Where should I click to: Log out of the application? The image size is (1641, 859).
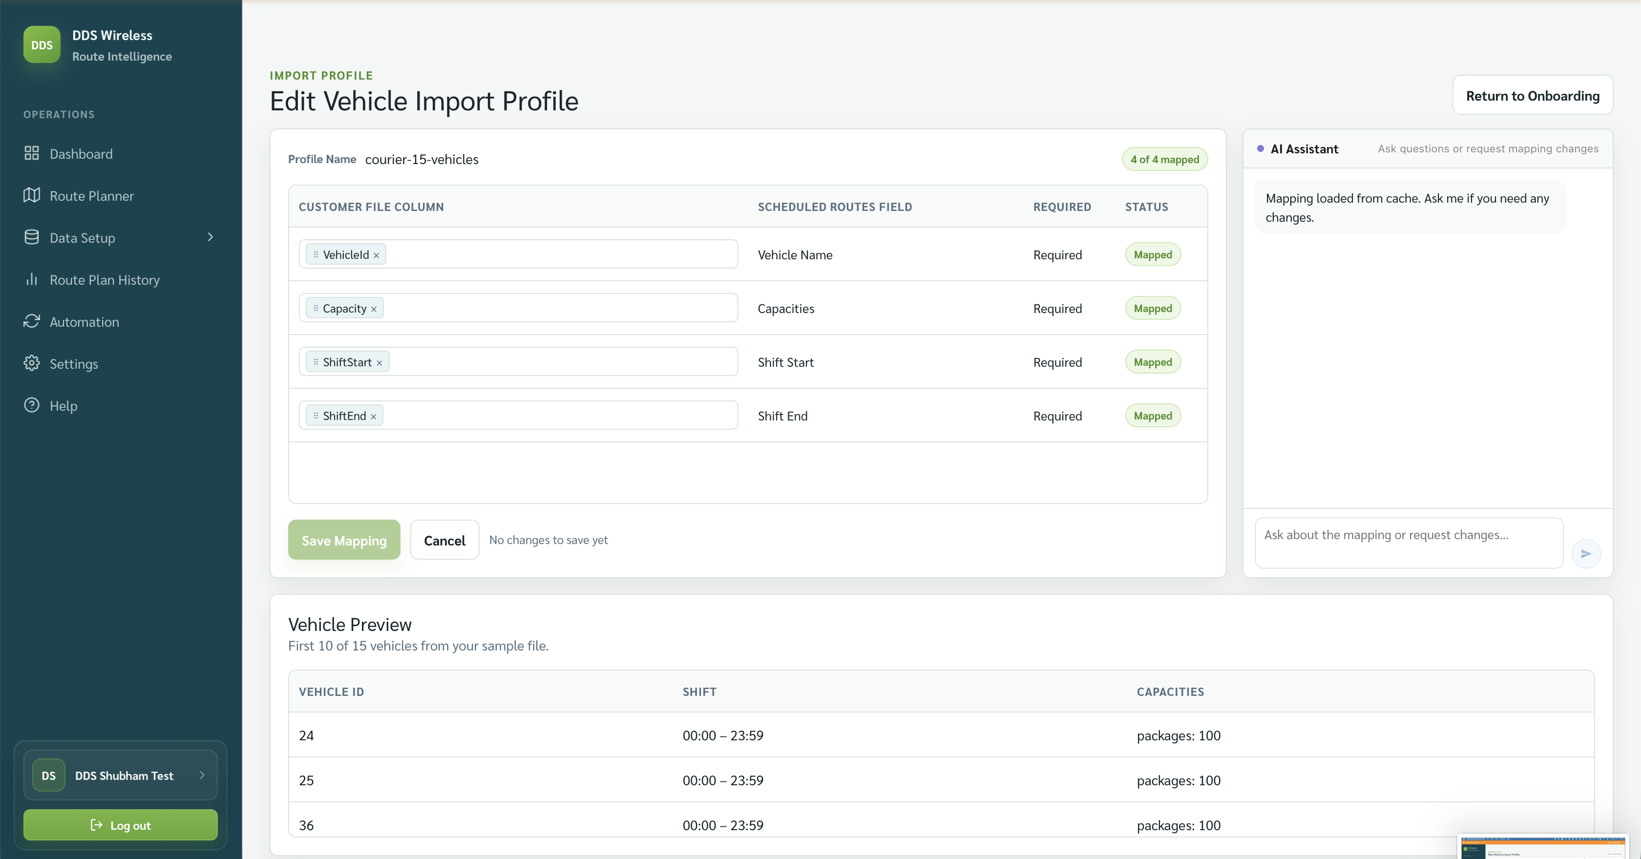click(121, 825)
